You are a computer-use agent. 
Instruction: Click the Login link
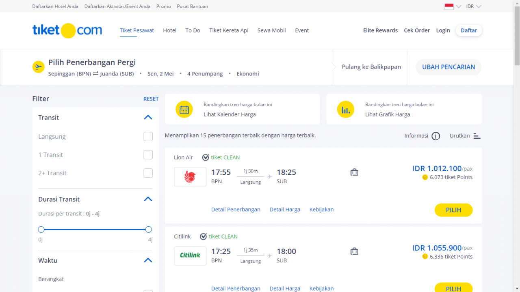click(443, 30)
